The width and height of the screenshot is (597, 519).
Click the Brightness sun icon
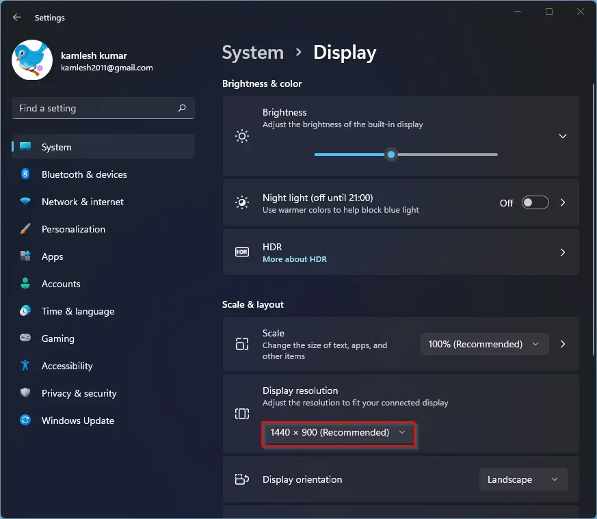[x=242, y=136]
